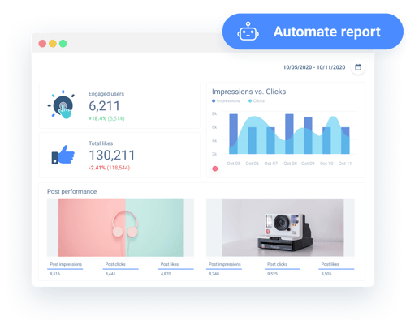Click the Post performance heading
Screen dimensions: 406x320
tap(71, 191)
